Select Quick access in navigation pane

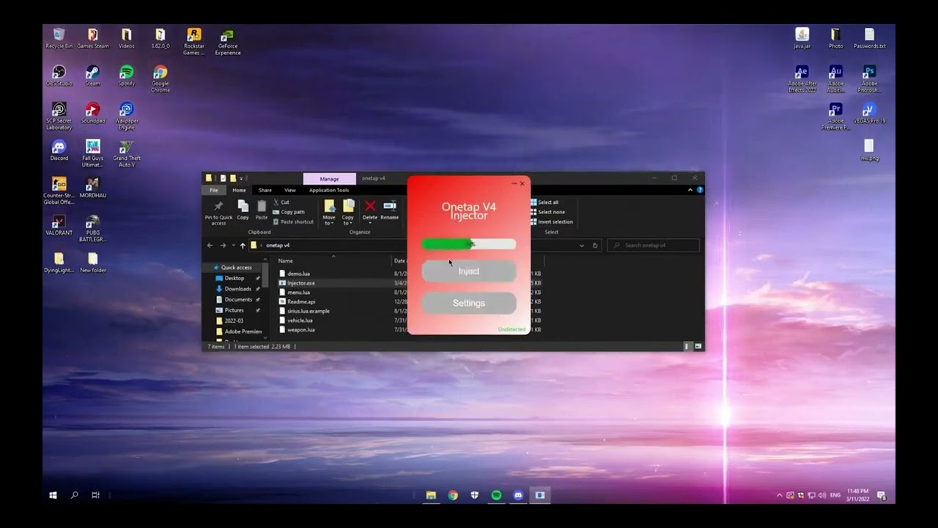237,268
